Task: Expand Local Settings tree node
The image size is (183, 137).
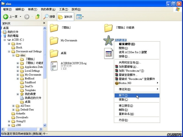Action: [18, 71]
